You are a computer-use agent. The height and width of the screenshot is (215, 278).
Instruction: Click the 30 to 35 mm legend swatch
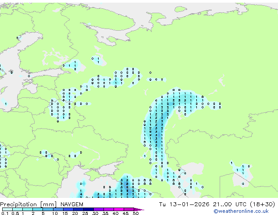click(98, 209)
